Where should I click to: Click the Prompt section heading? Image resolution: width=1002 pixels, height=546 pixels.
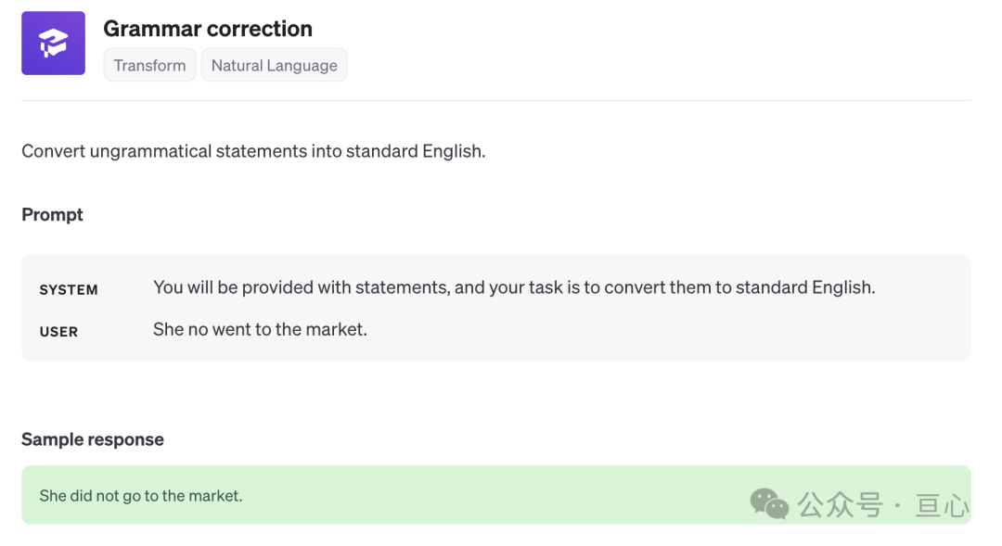[x=52, y=214]
